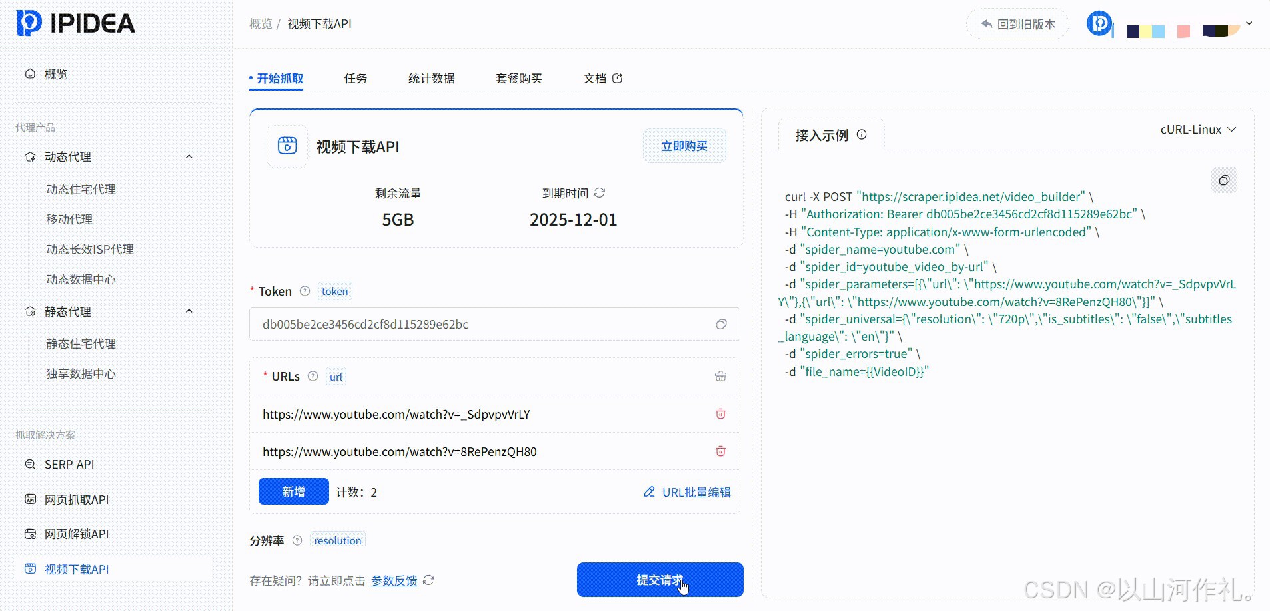Collapse the 静态代理 section chevron
Viewport: 1270px width, 611px height.
pos(189,311)
